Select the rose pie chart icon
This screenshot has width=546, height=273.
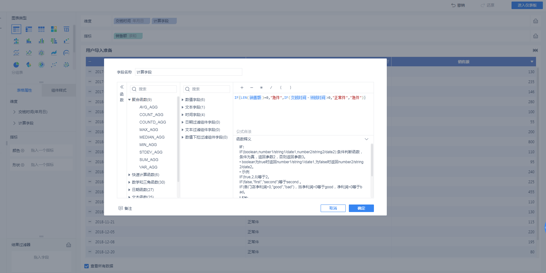click(x=29, y=65)
